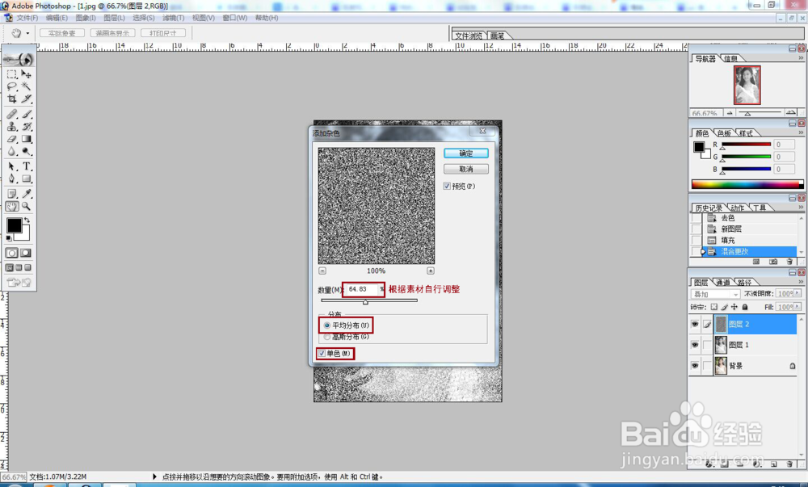Hide 图层 2 layer visibility
This screenshot has width=808, height=487.
[695, 325]
